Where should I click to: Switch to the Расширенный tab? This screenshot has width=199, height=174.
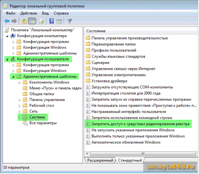coord(100,160)
